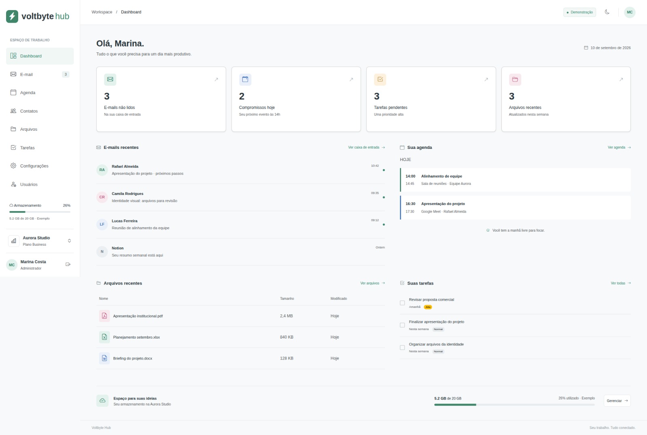Check the Revisar proposta comercial task
Image resolution: width=647 pixels, height=435 pixels.
(402, 303)
